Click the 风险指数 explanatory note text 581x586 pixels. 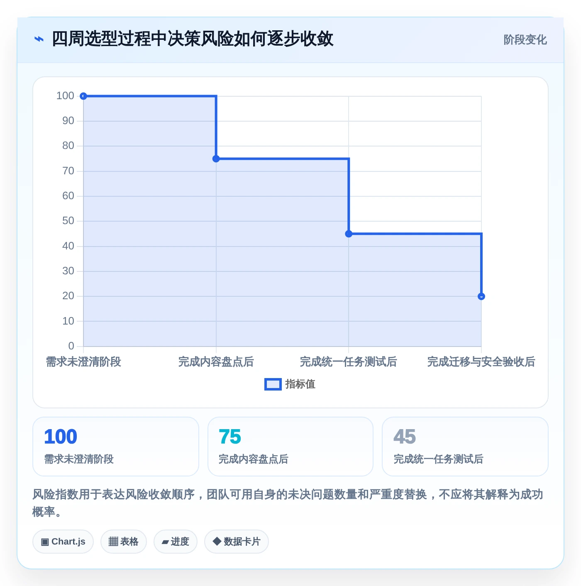coord(288,503)
